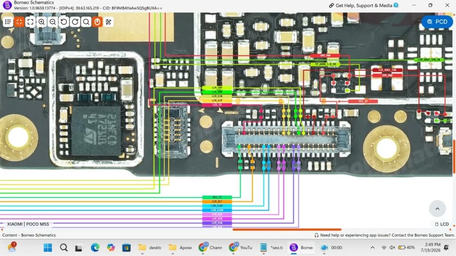Select the LCM_D1N purple net label
Image resolution: width=456 pixels, height=256 pixels.
217,223
